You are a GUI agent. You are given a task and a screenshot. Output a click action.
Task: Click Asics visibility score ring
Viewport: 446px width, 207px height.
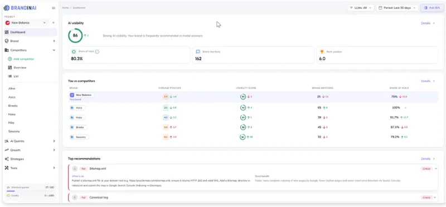[243, 108]
